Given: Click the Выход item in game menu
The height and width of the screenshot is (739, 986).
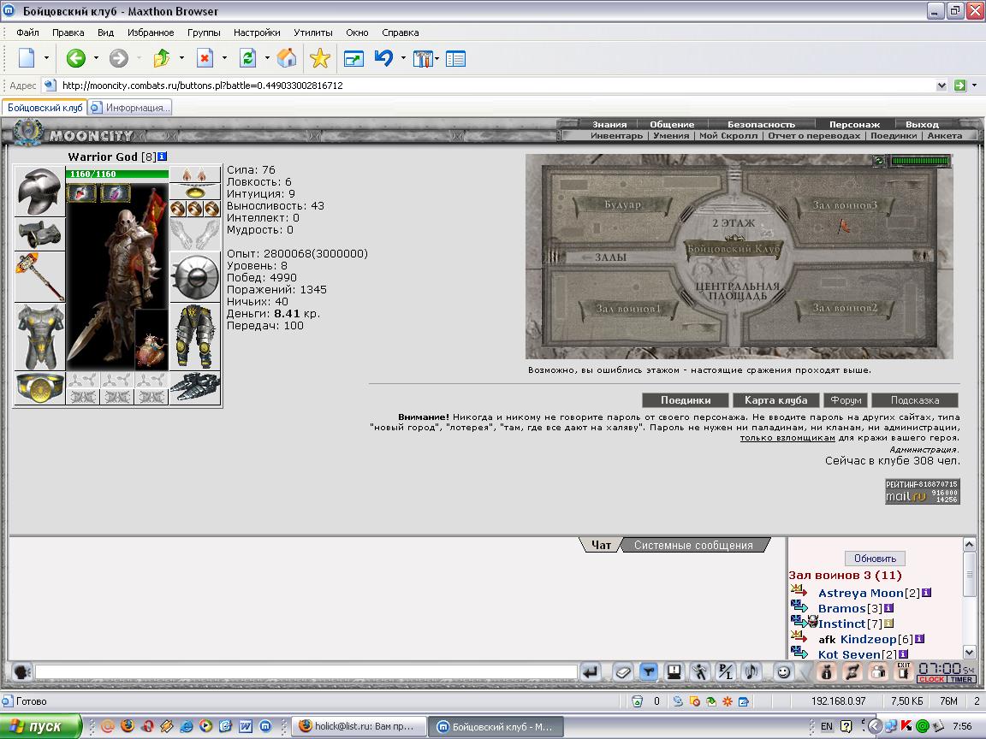Looking at the screenshot, I should 922,124.
